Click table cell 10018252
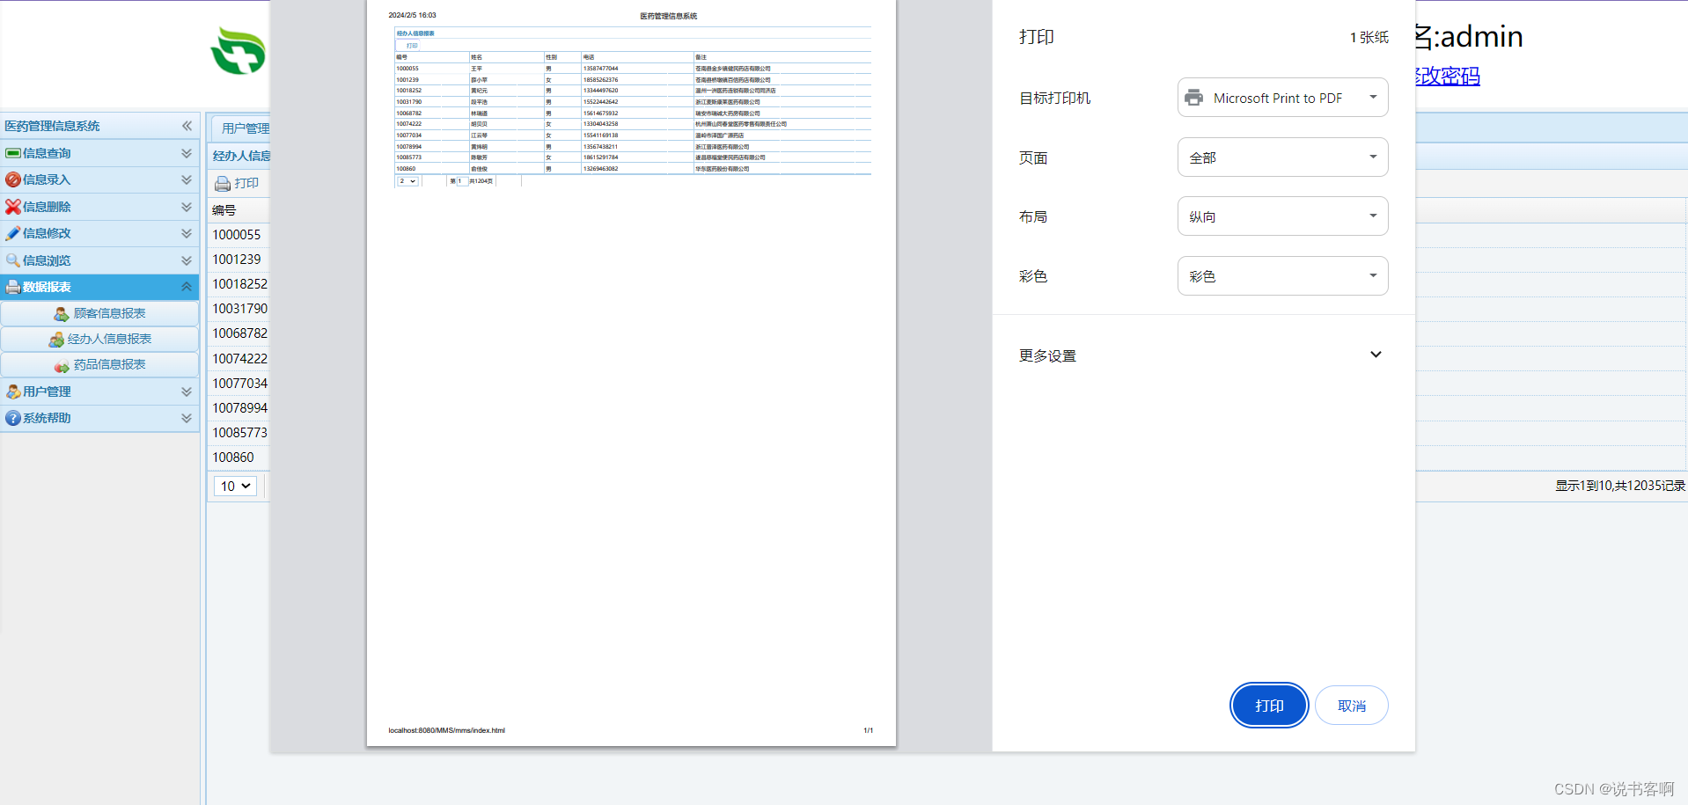The image size is (1688, 805). click(x=239, y=284)
